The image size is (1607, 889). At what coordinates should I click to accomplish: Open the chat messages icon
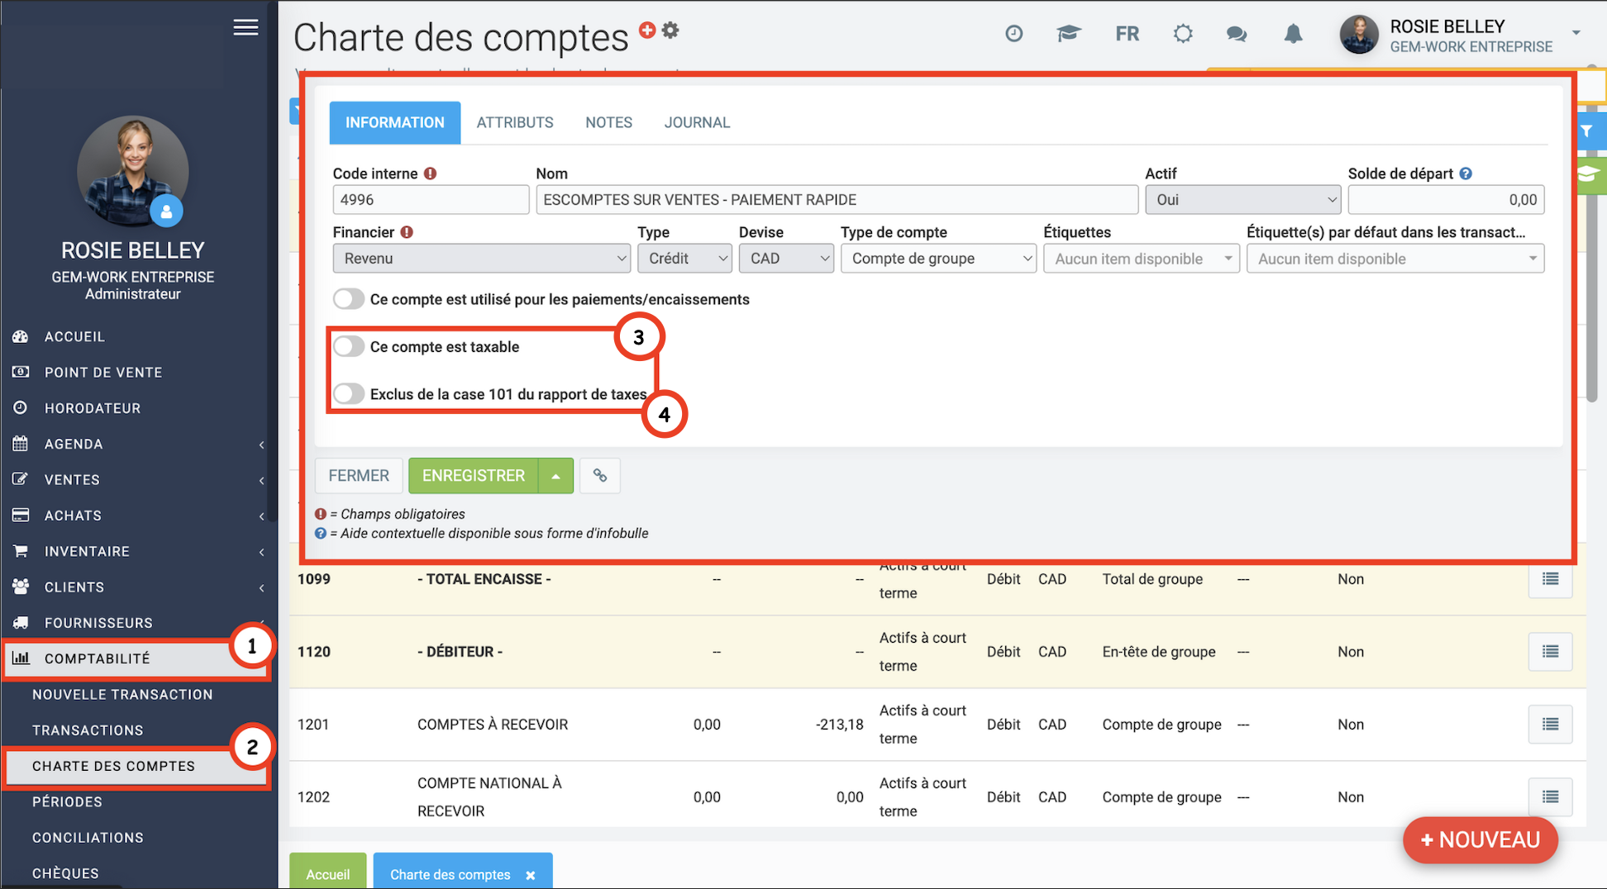pyautogui.click(x=1236, y=34)
